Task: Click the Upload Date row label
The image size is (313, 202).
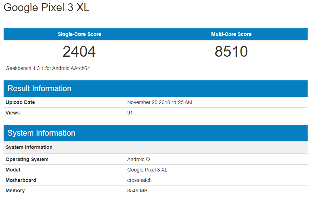Action: point(20,102)
